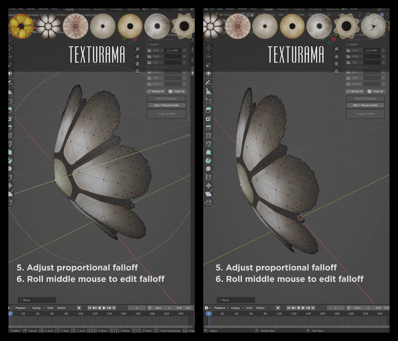Select the Bevel tool in right panel

[208, 127]
